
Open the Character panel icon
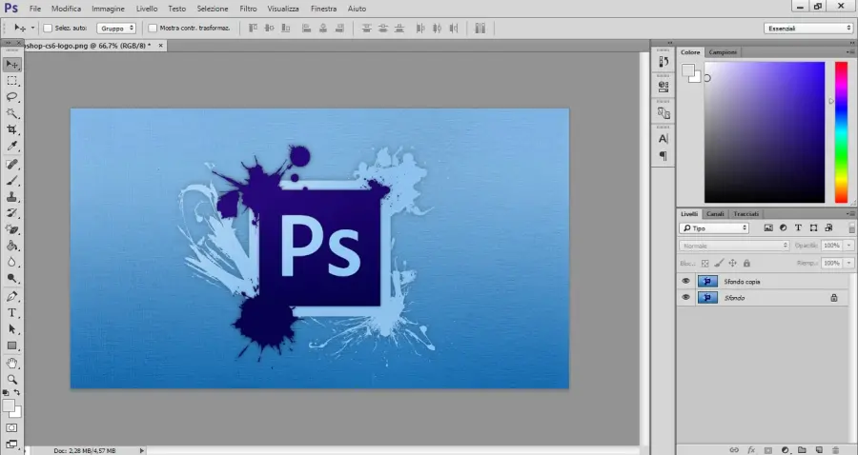coord(664,139)
